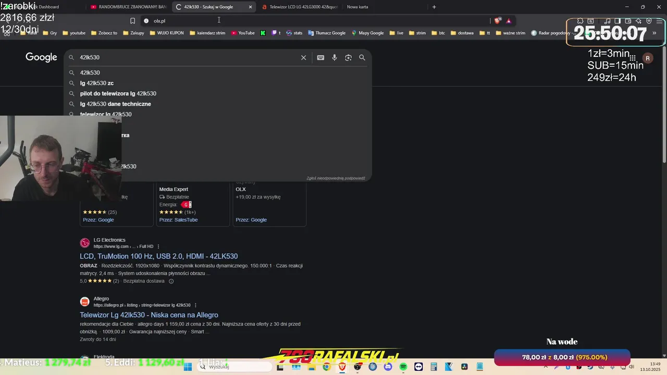Screen dimensions: 667x375
Task: Open the Kick bookmark icon
Action: (263, 33)
